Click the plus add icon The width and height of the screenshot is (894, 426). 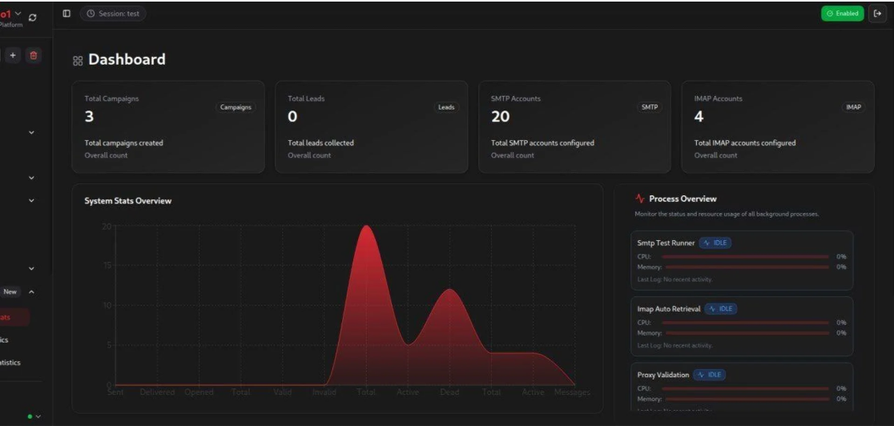pos(13,55)
